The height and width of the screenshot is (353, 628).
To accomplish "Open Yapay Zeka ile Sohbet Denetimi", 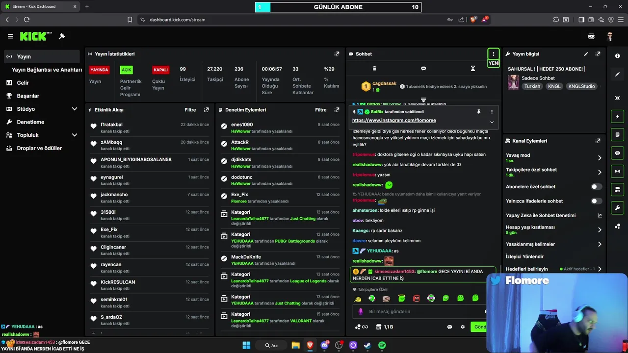I will (x=553, y=215).
